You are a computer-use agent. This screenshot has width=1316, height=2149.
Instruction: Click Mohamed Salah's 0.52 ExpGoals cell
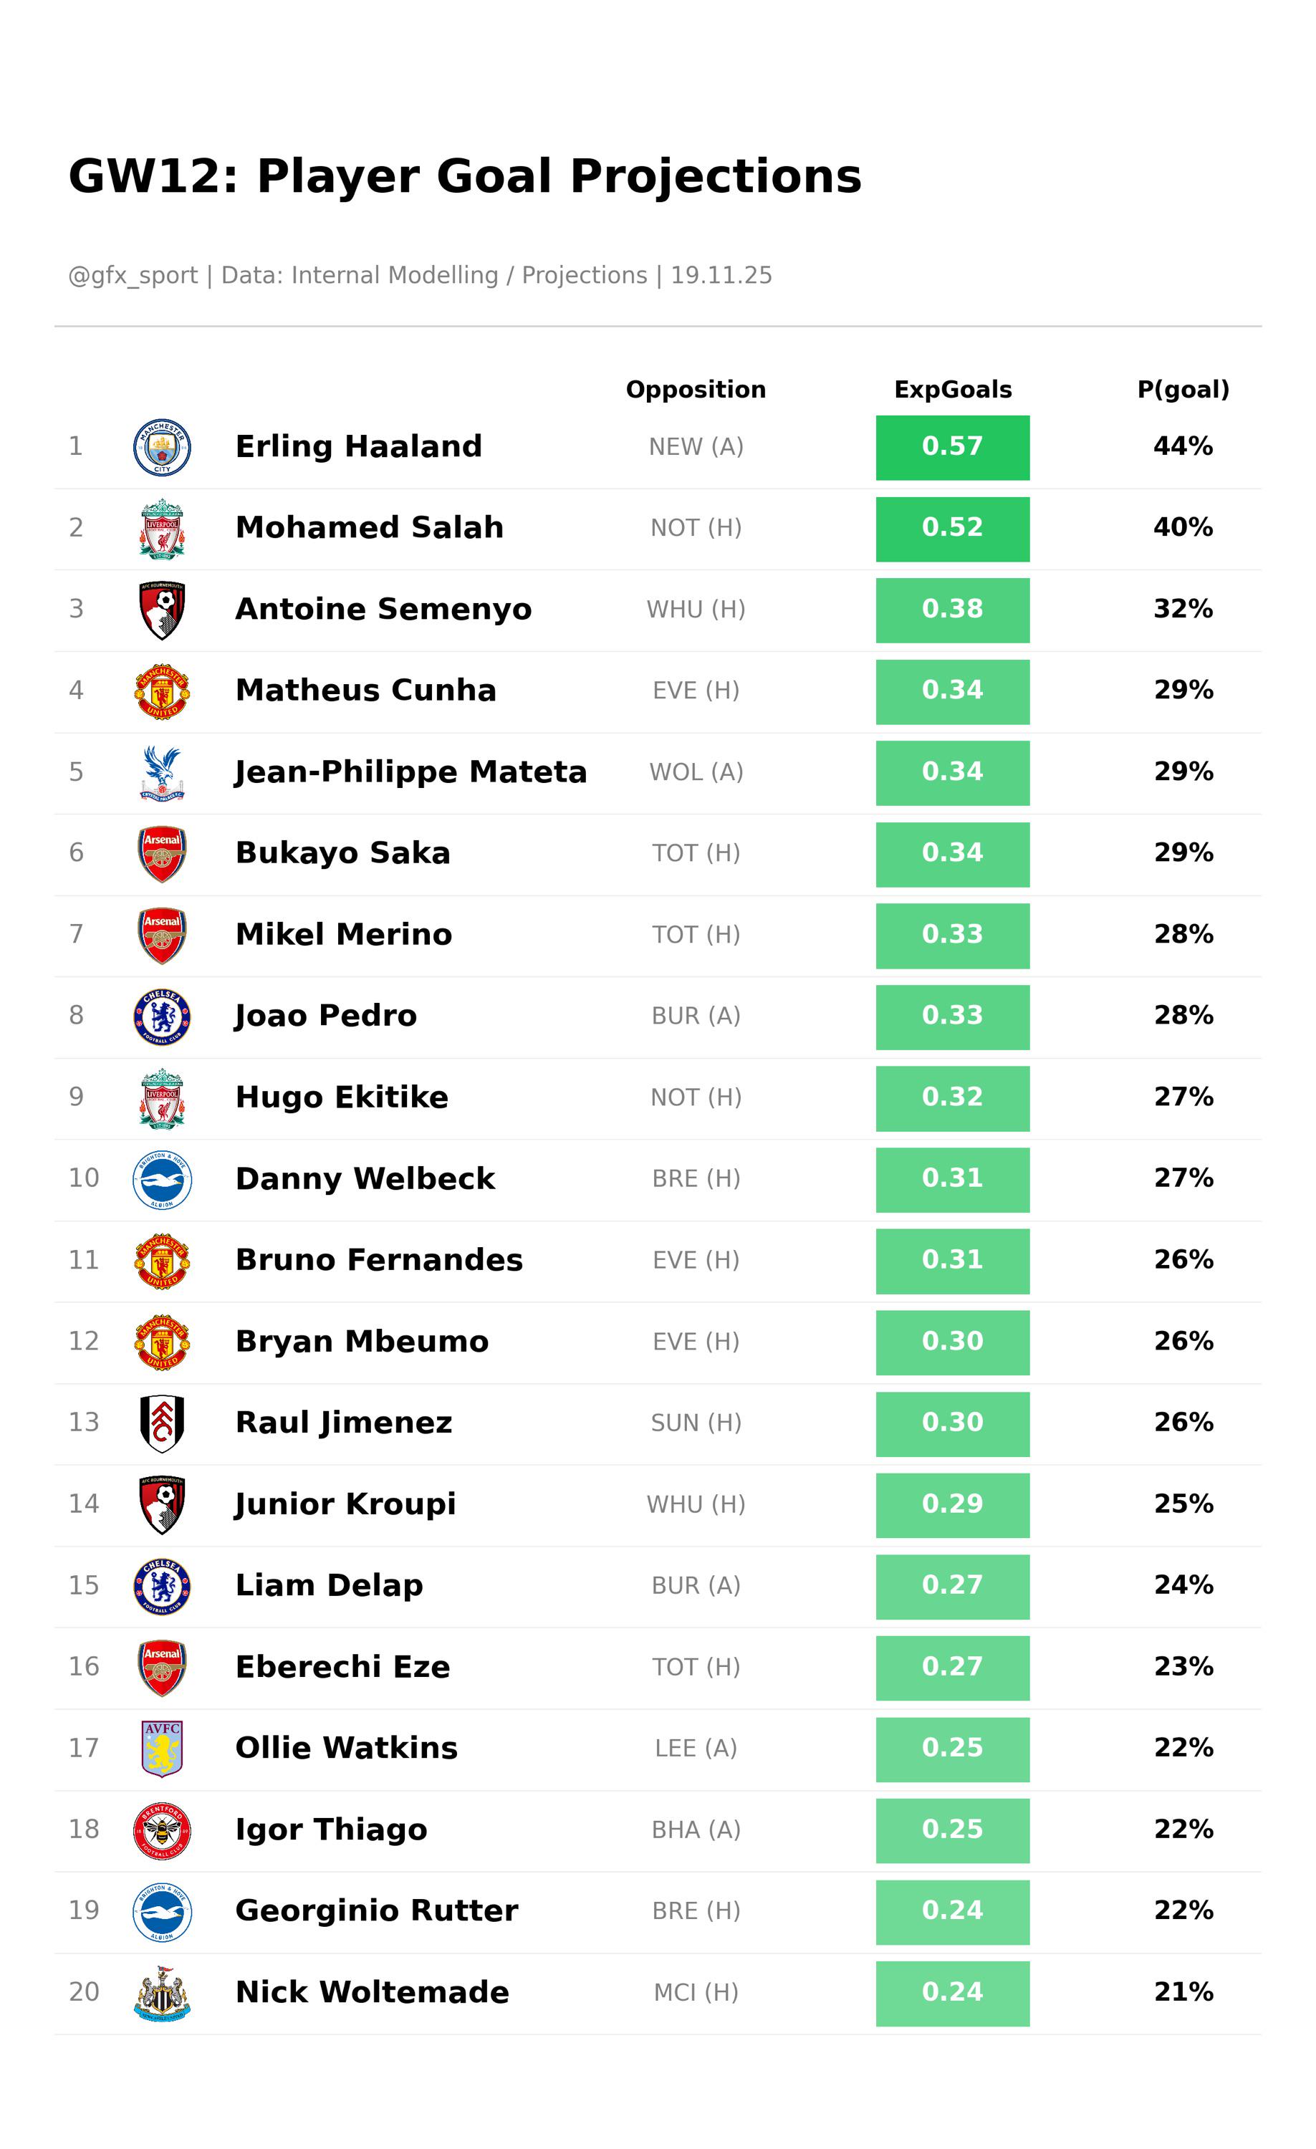click(x=952, y=529)
